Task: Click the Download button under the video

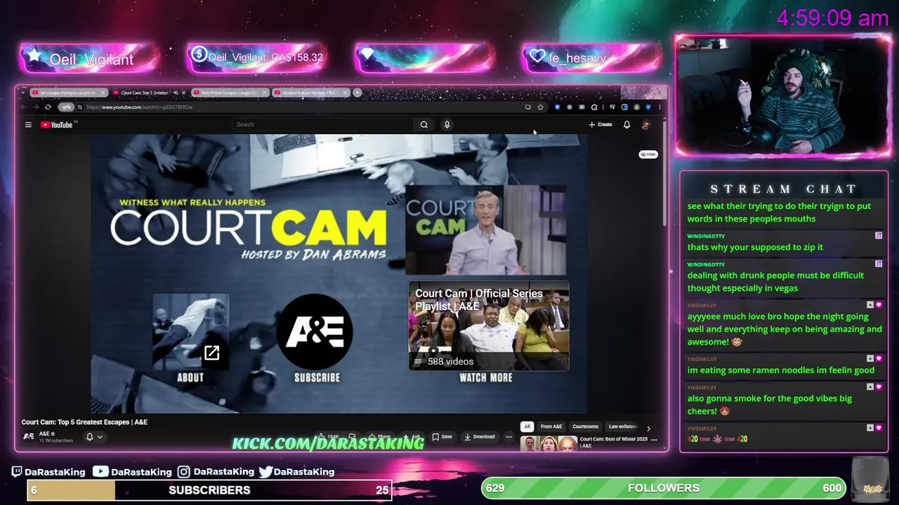Action: [479, 437]
